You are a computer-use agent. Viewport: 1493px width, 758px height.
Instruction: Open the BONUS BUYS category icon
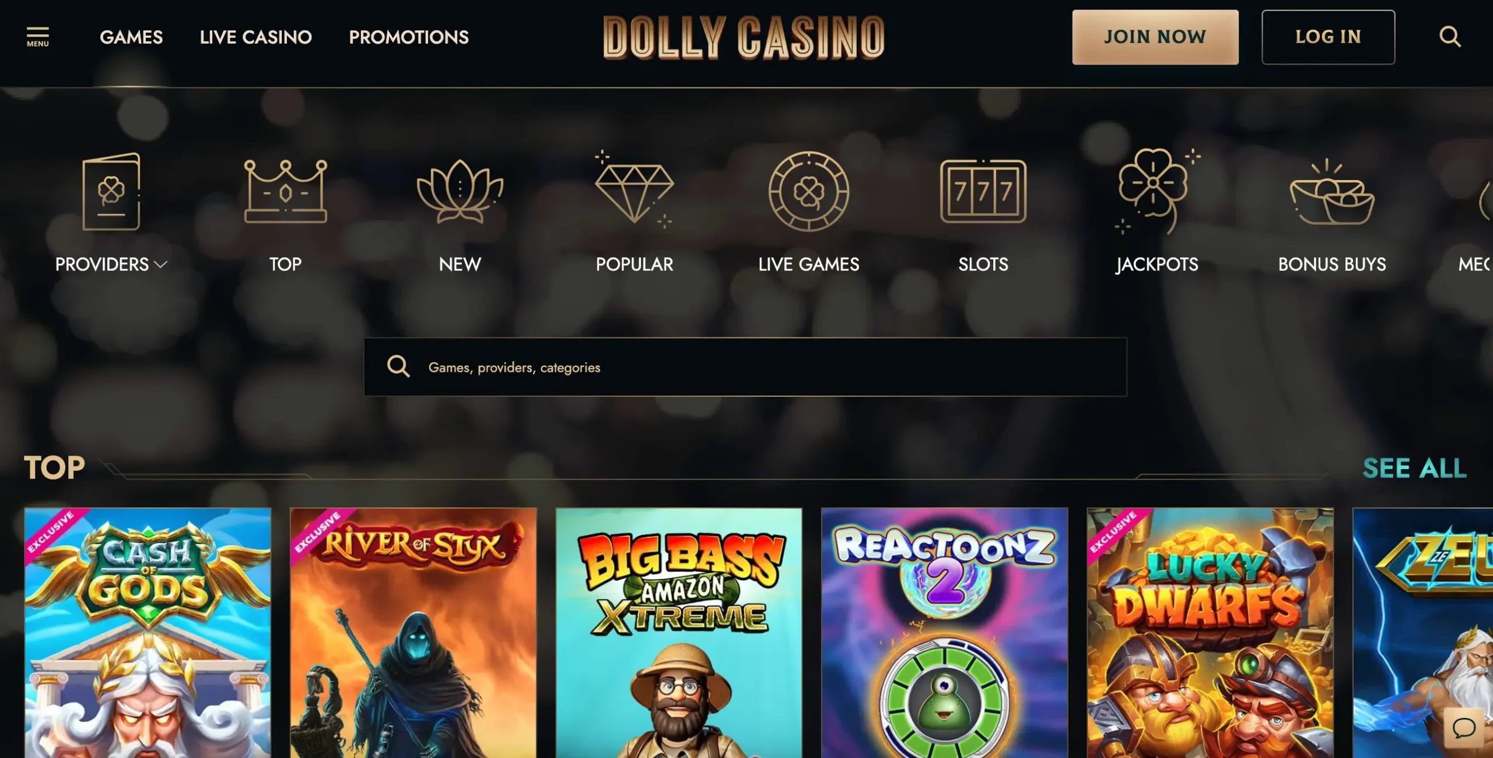1332,192
